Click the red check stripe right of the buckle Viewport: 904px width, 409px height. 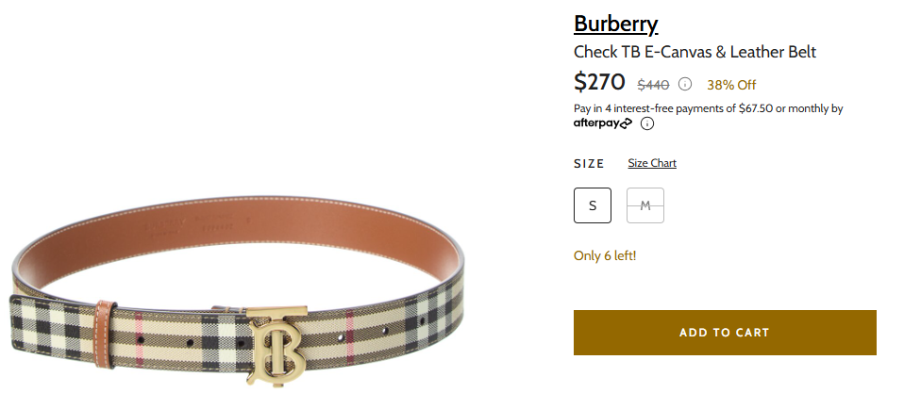coord(349,337)
